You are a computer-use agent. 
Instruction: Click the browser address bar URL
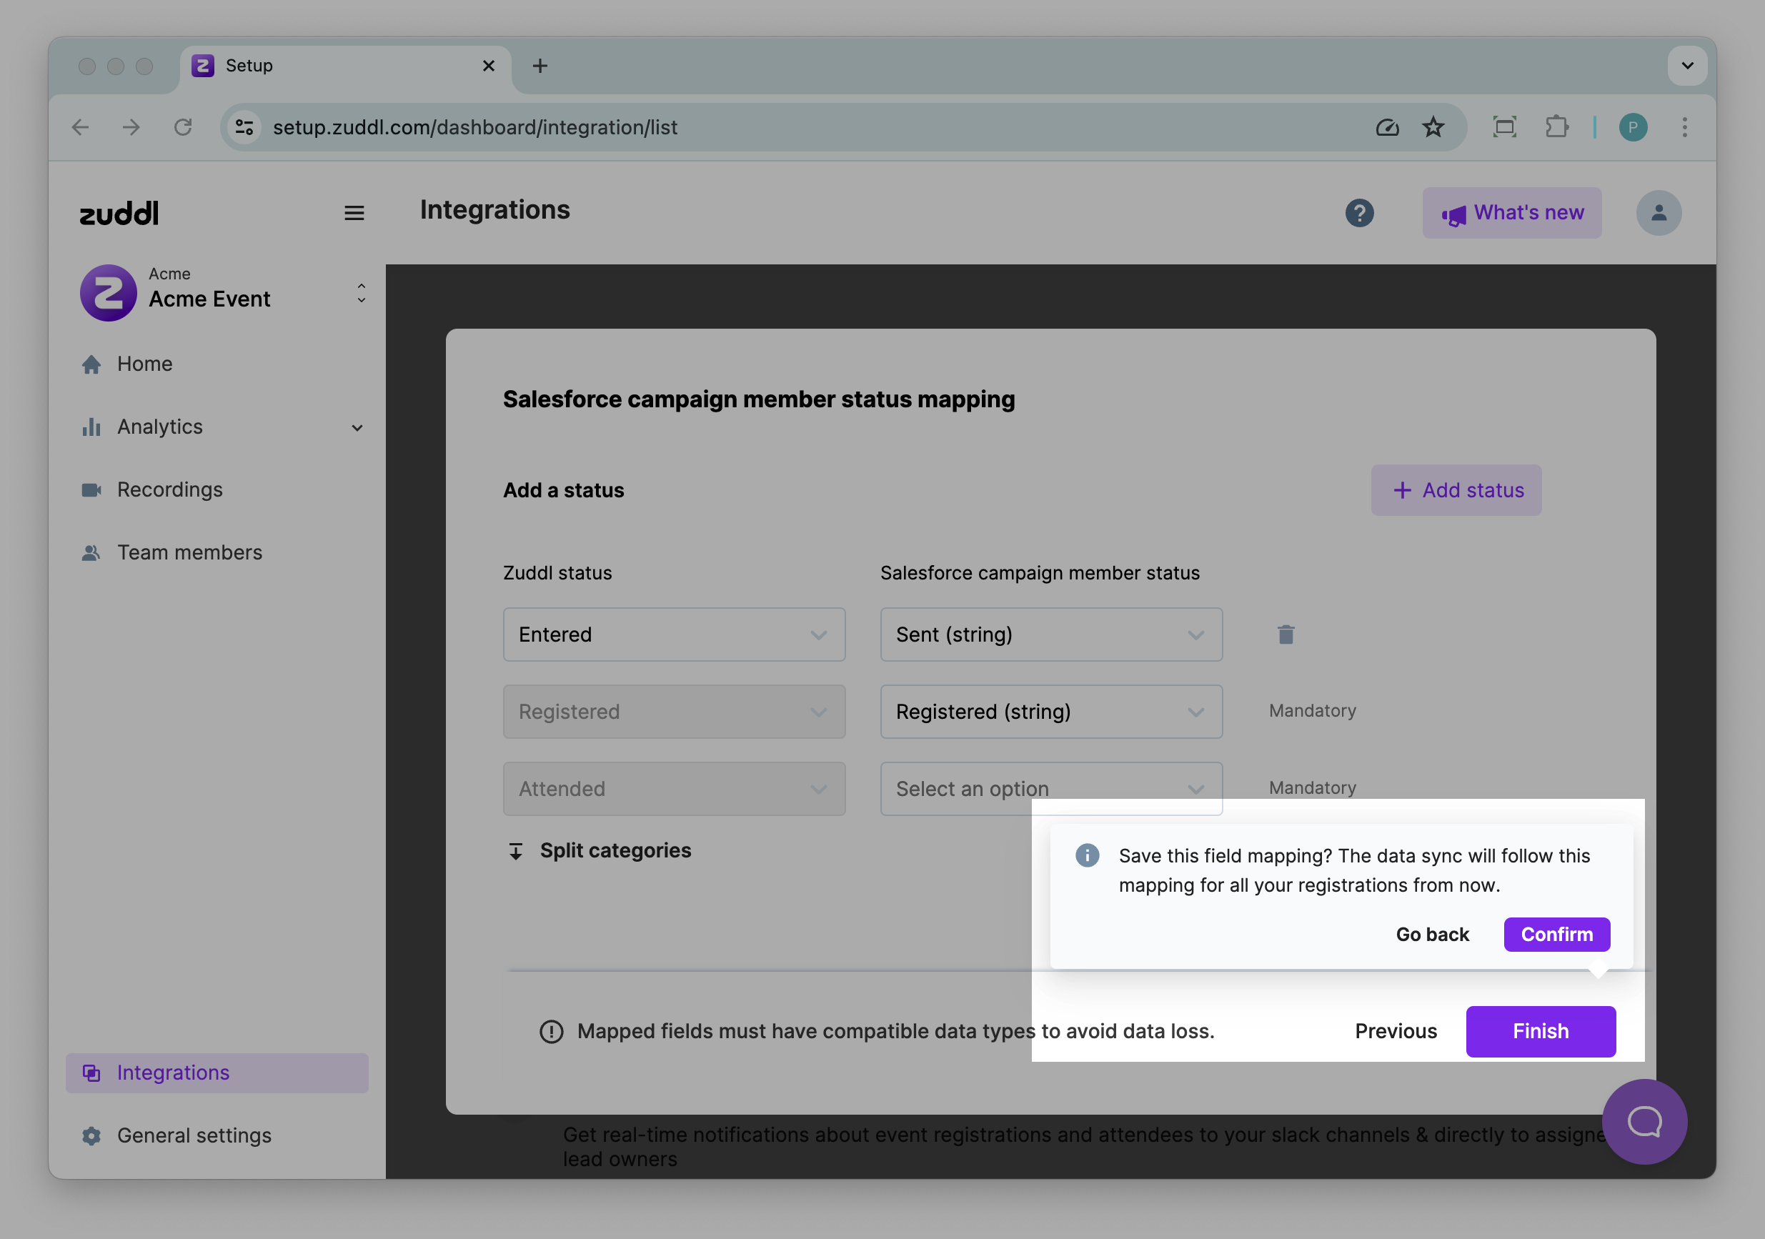474,128
